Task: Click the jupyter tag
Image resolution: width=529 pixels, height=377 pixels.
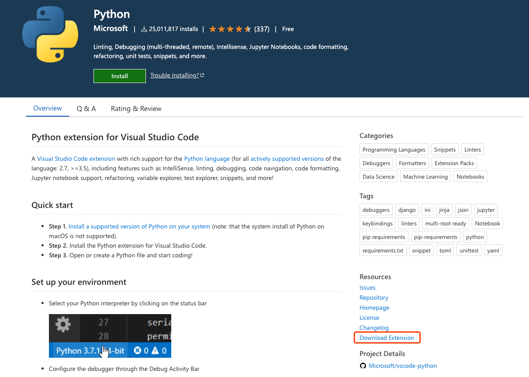Action: [485, 209]
